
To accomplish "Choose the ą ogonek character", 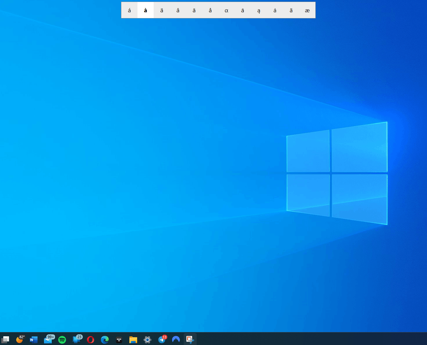I will point(259,10).
